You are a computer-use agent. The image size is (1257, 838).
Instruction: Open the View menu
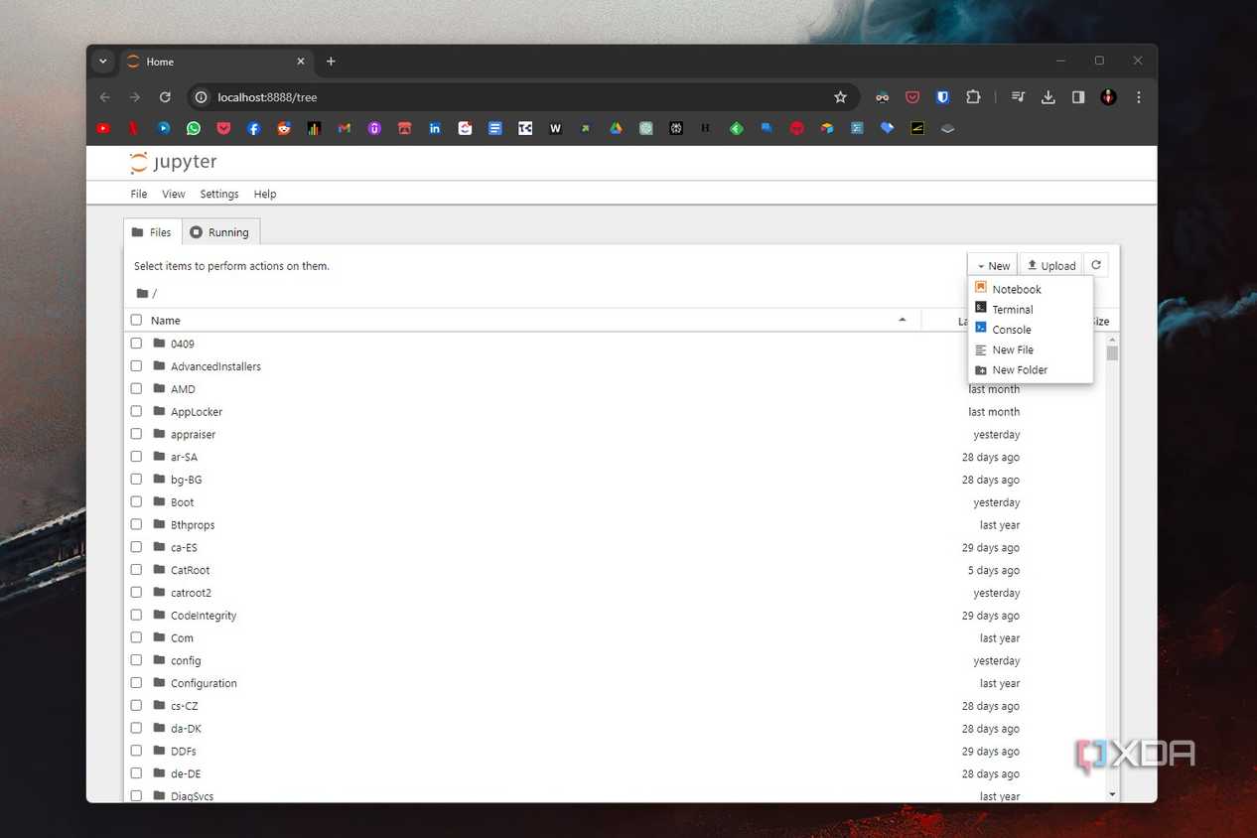click(x=174, y=194)
